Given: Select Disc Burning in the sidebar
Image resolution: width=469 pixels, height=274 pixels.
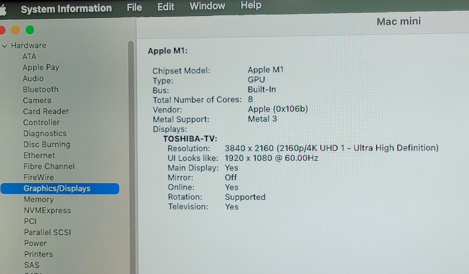Looking at the screenshot, I should 47,145.
